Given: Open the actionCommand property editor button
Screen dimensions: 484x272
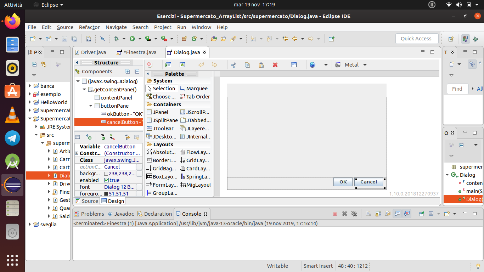Looking at the screenshot, I should coord(139,167).
